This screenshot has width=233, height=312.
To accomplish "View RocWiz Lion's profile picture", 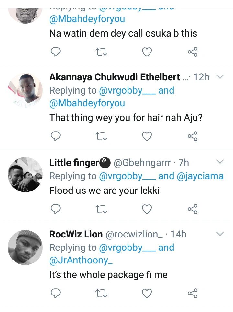I will coord(25,247).
